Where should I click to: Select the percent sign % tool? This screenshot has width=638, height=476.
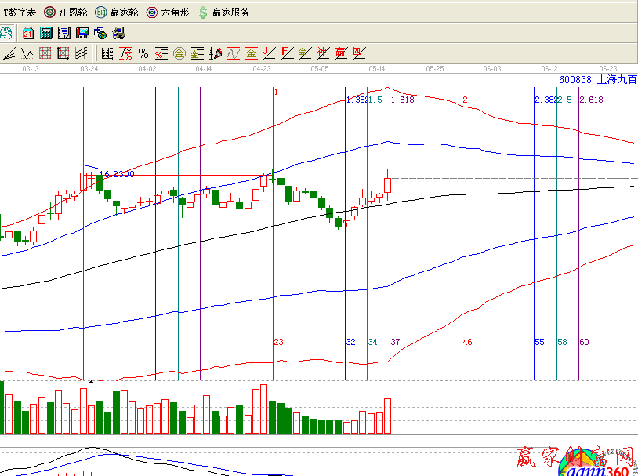143,53
